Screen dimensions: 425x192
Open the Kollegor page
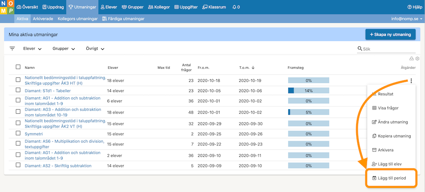click(x=159, y=7)
